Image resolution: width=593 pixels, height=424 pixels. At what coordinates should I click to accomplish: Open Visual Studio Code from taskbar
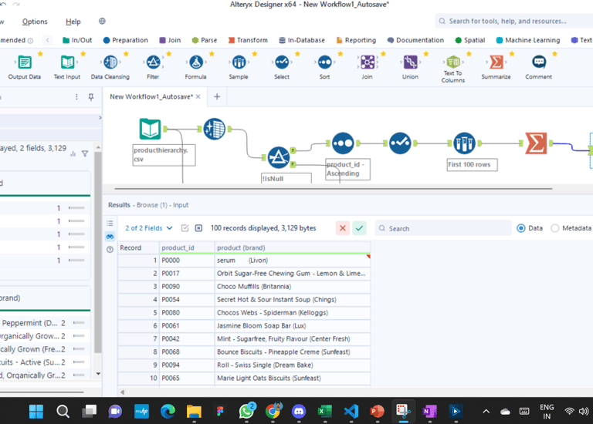coord(351,411)
